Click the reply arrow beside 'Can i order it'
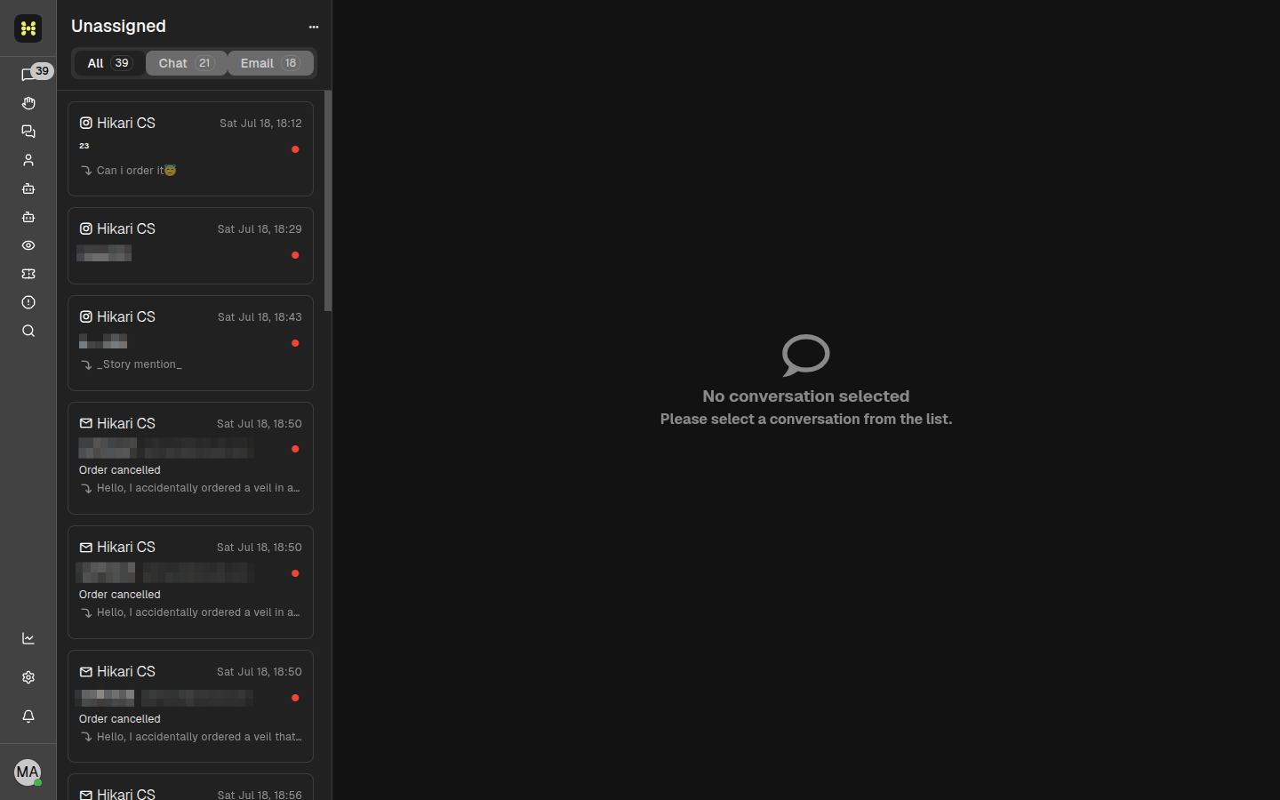 coord(86,171)
